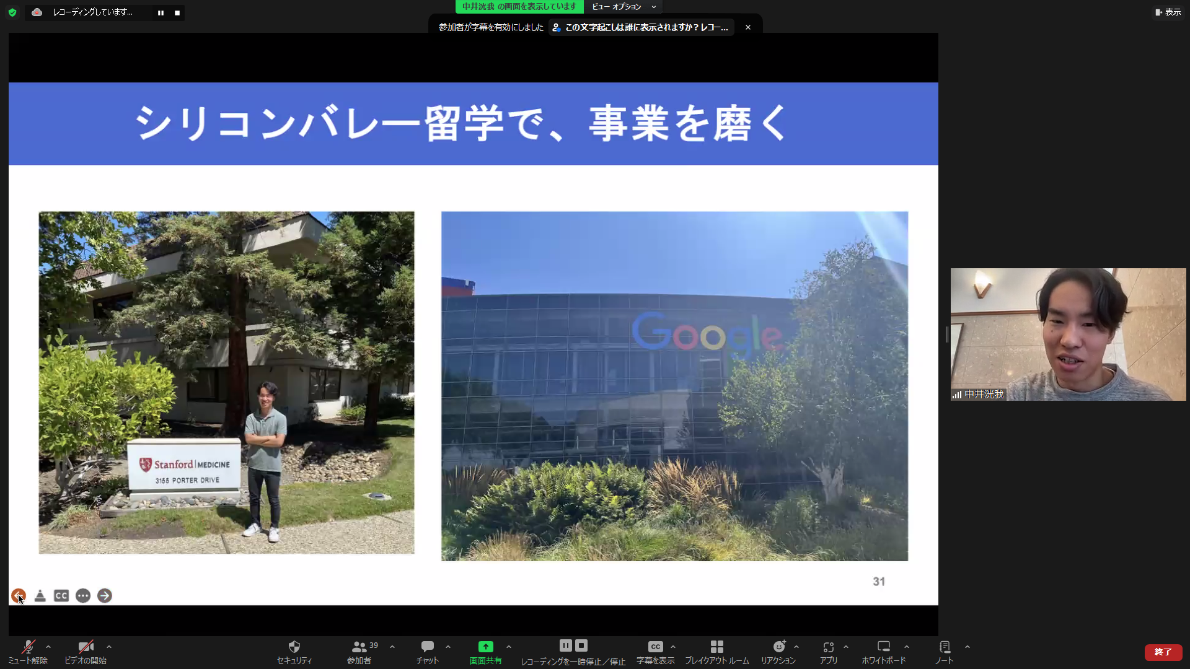The height and width of the screenshot is (669, 1190).
Task: Click slide title シリコンバレー留学で、事業を磨く
Action: pos(462,123)
